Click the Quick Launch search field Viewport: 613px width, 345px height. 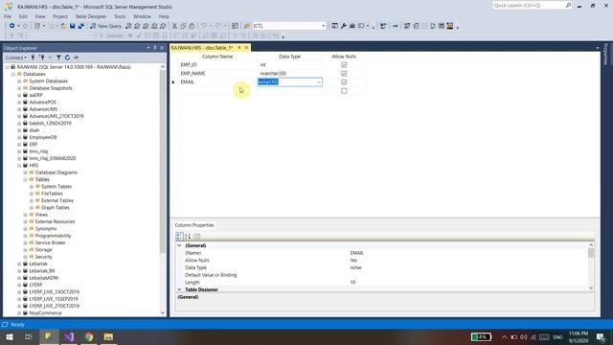click(528, 5)
